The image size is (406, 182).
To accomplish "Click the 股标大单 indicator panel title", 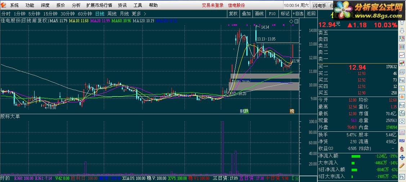I will click(x=10, y=116).
